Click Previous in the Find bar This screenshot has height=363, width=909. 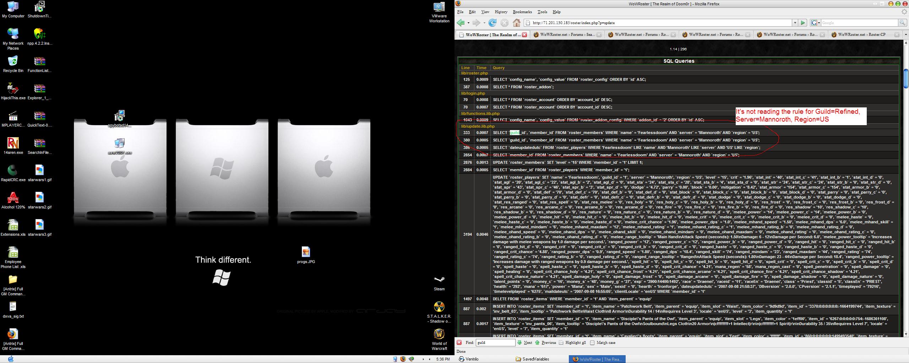click(545, 342)
